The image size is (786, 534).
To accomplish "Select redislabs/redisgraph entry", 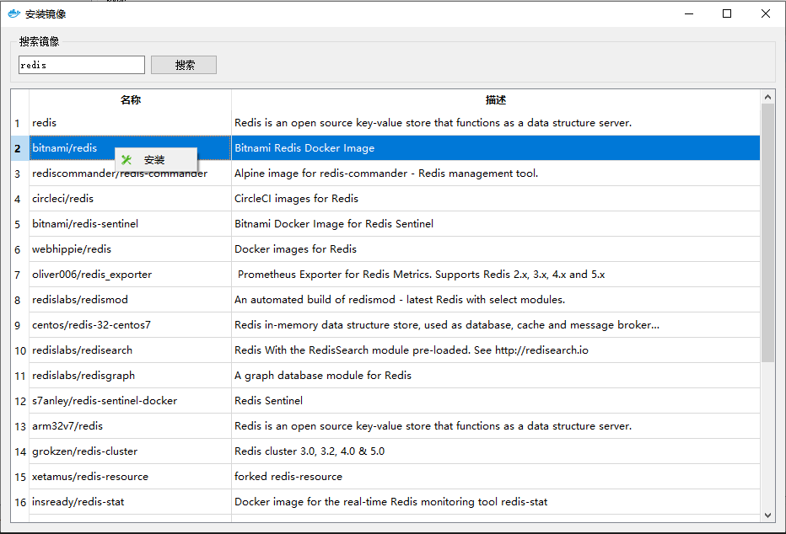I will 131,376.
